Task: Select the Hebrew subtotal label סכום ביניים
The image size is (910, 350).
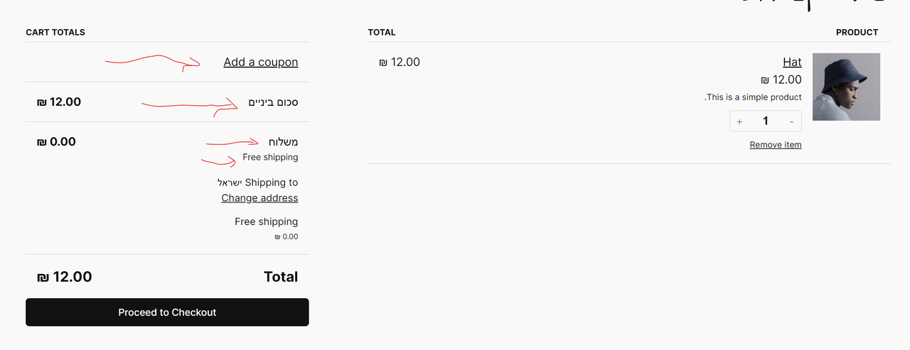Action: (x=273, y=102)
